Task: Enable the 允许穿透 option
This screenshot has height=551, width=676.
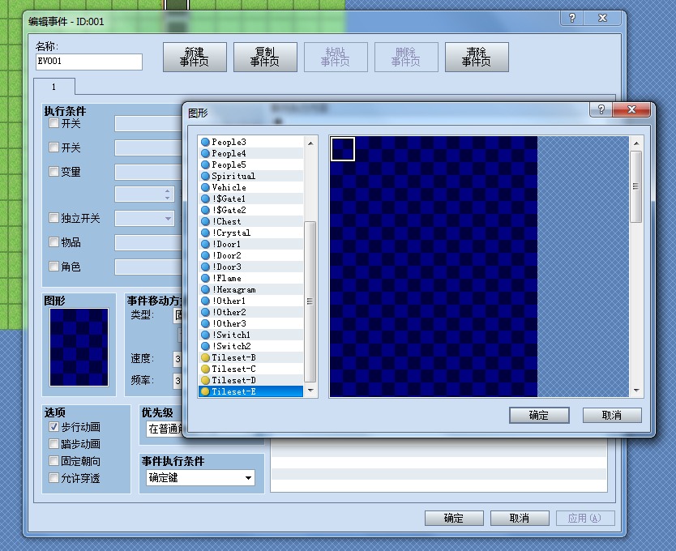Action: tap(53, 478)
